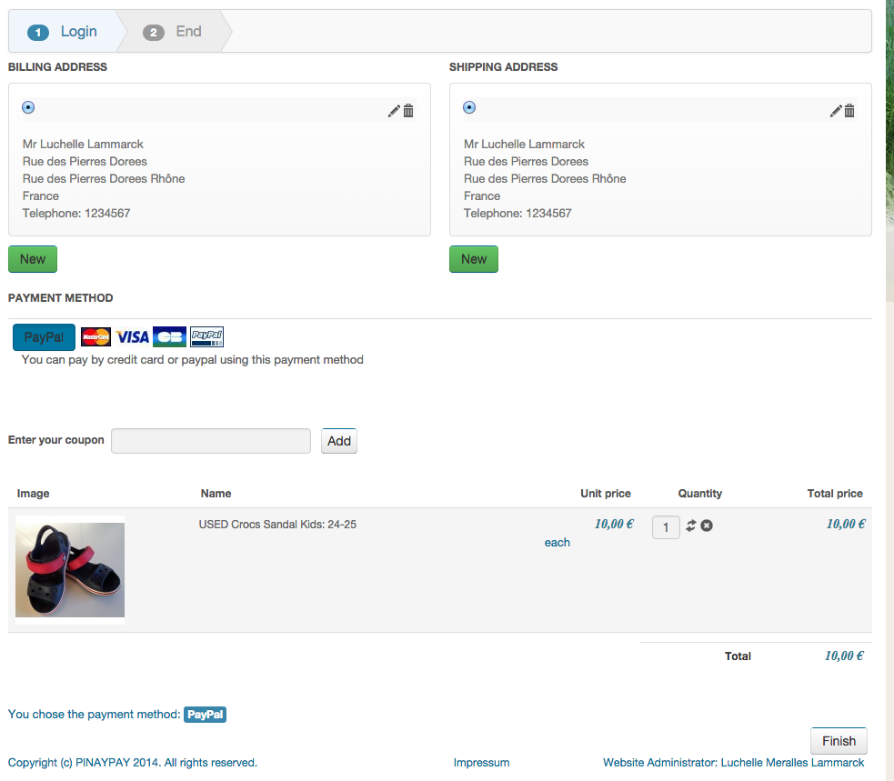Click the VISA payment logo
The image size is (894, 781).
click(x=133, y=337)
